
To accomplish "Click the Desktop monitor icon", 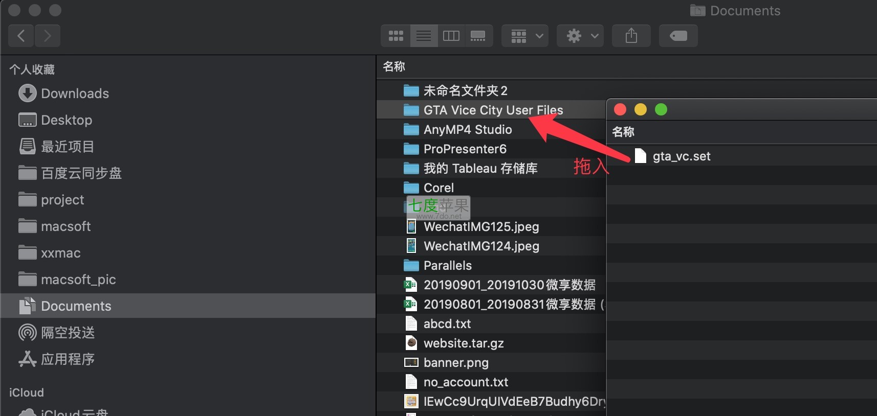I will tap(28, 120).
